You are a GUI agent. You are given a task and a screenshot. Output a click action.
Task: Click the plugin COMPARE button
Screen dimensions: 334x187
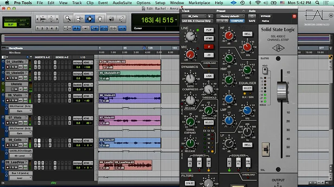point(237,21)
